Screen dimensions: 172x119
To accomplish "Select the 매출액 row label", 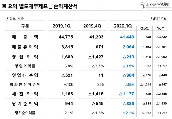I will pyautogui.click(x=25, y=37).
